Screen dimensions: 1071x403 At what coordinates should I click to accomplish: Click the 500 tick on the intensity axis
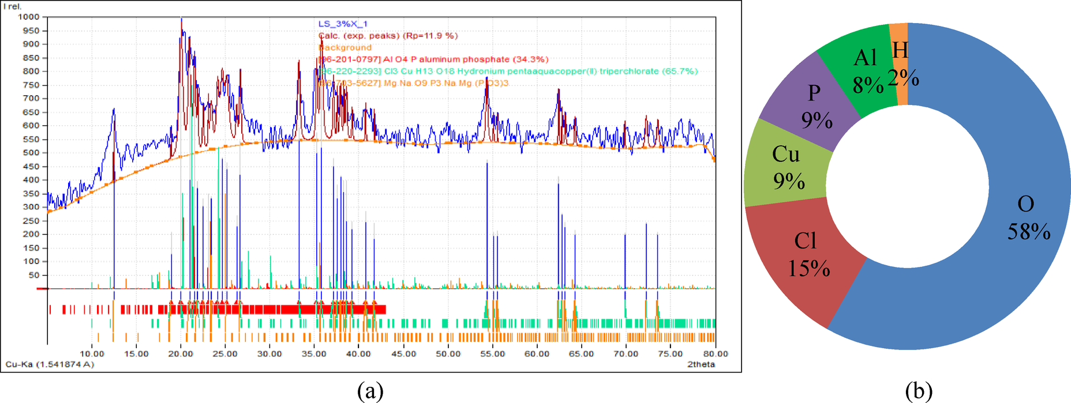click(x=31, y=153)
